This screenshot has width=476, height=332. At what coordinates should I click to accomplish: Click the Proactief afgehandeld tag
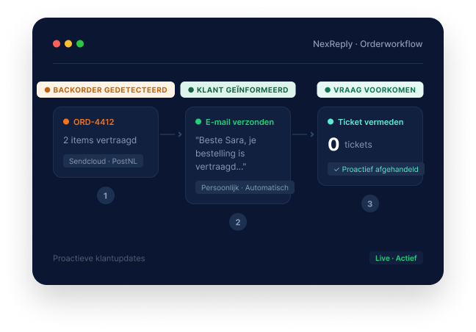pyautogui.click(x=376, y=169)
